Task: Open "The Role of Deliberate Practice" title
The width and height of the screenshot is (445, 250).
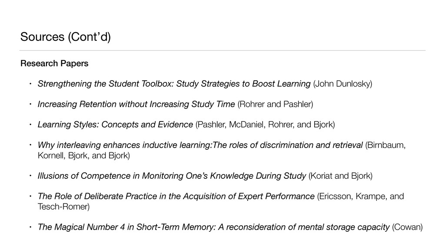Action: pyautogui.click(x=176, y=197)
